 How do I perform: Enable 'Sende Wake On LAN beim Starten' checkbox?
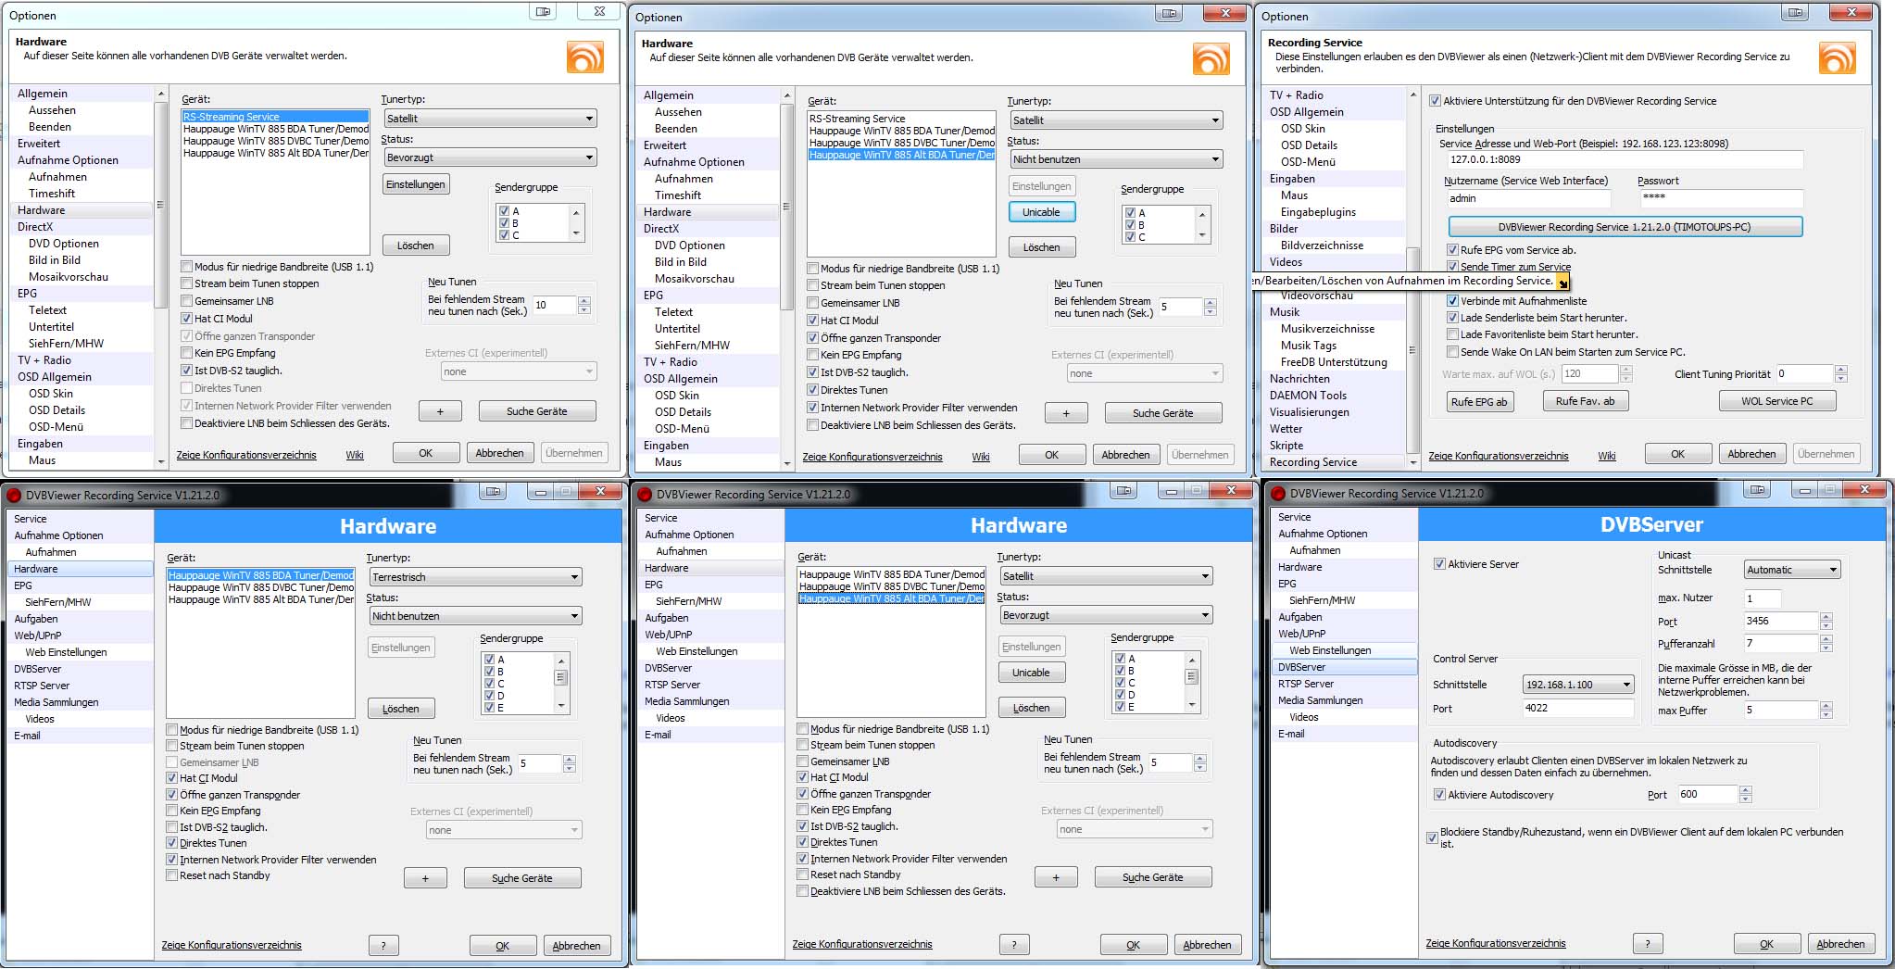tap(1452, 352)
